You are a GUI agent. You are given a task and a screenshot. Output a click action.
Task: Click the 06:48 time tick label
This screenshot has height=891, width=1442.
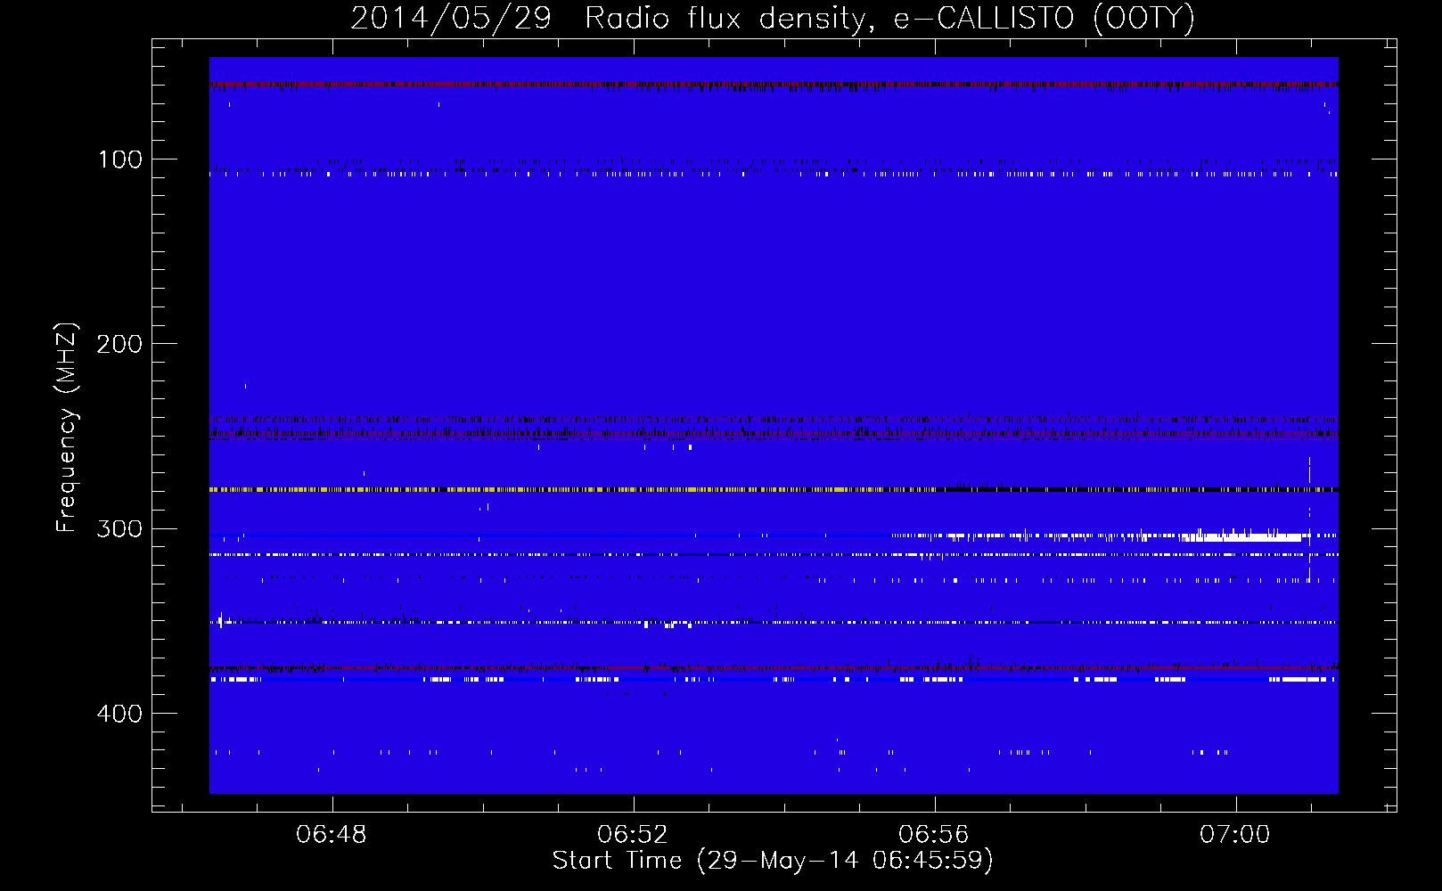[x=332, y=835]
